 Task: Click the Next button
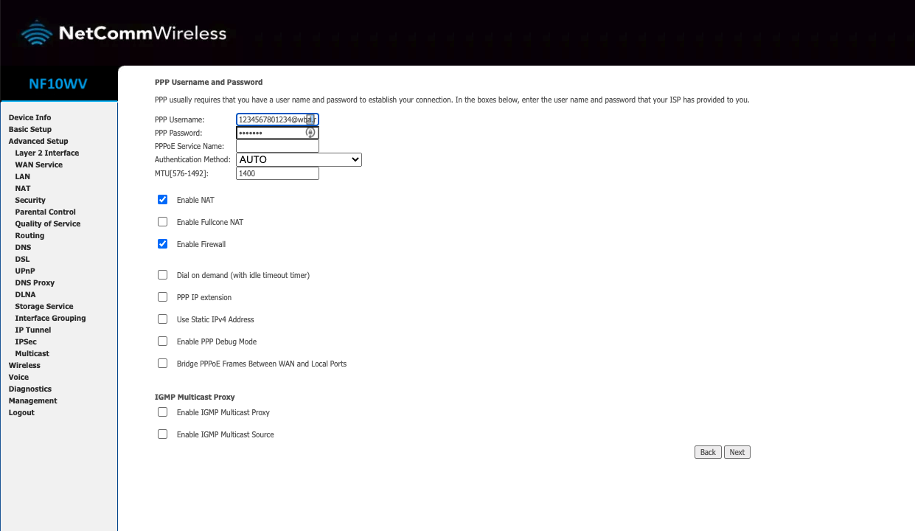tap(737, 452)
